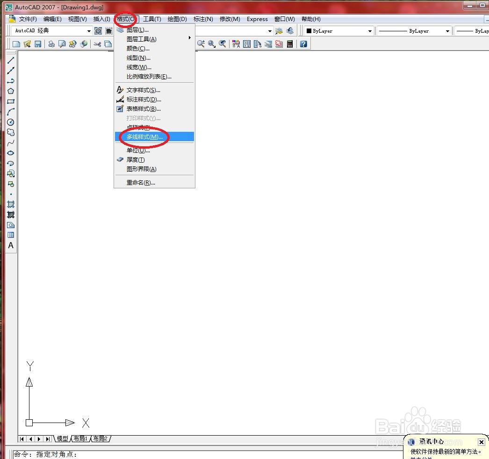Choose 重命名(R)... menu entry
The image size is (489, 459).
pyautogui.click(x=154, y=182)
